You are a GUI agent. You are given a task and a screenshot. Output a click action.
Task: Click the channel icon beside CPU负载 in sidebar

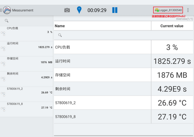[x=3, y=34]
